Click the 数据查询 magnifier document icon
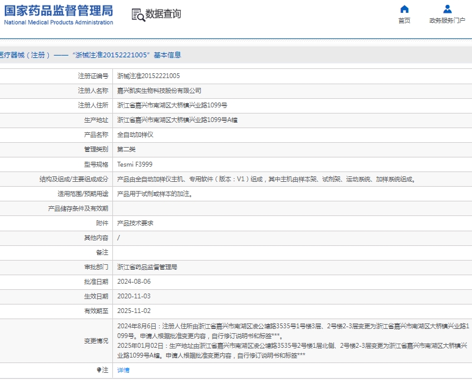472x382 pixels. click(138, 15)
